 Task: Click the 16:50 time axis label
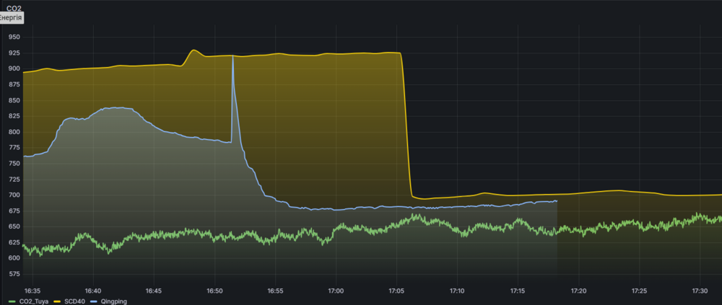pyautogui.click(x=214, y=291)
